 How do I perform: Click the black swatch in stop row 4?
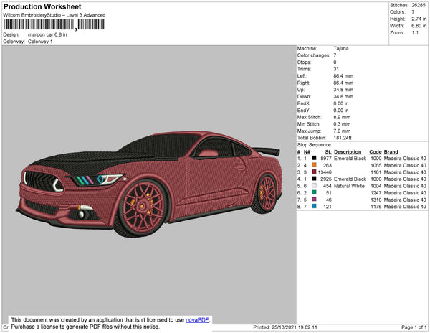coord(315,179)
